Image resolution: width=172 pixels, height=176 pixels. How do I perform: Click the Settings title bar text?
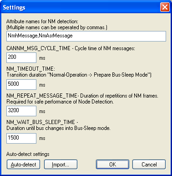tap(14, 7)
